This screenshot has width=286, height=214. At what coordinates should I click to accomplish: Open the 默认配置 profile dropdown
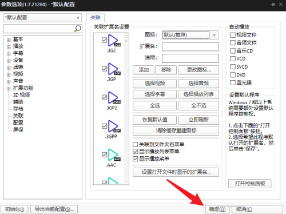tap(42, 18)
